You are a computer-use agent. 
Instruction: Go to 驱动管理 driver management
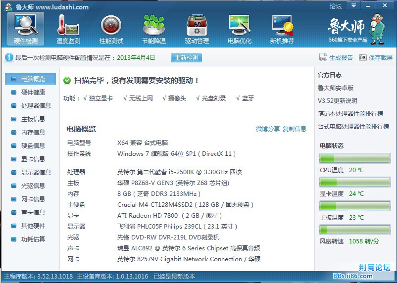click(197, 29)
